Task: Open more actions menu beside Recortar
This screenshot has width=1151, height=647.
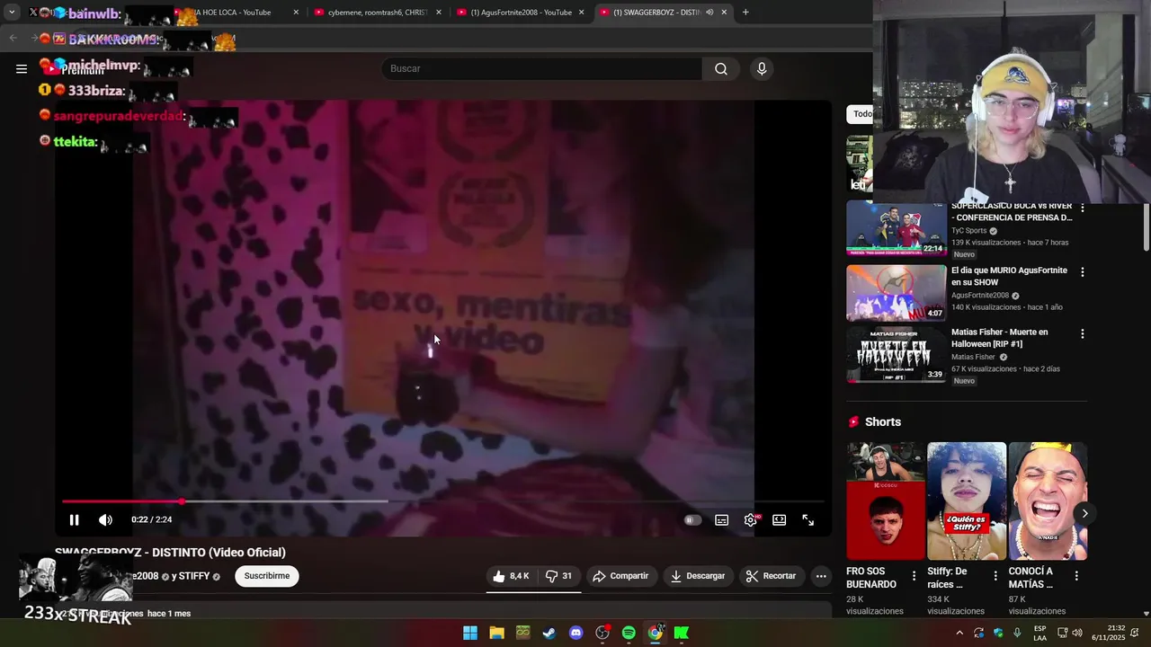Action: [x=820, y=576]
